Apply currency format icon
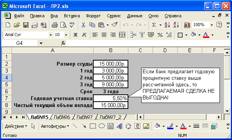 pyautogui.click(x=151, y=35)
